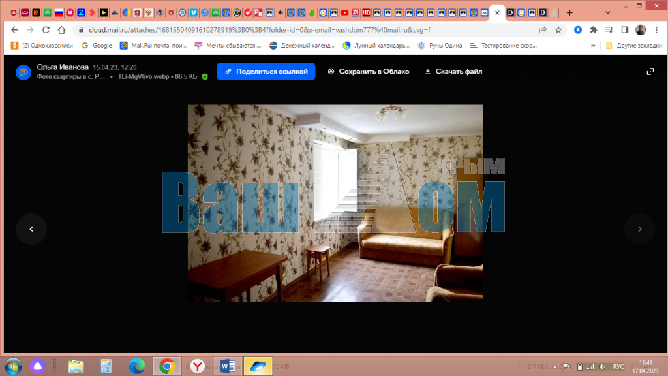Click Поделиться ссылкой button
The image size is (668, 376).
pyautogui.click(x=266, y=72)
